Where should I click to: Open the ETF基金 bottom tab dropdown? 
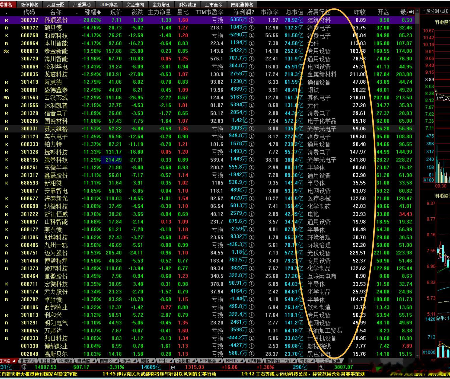tap(219, 361)
